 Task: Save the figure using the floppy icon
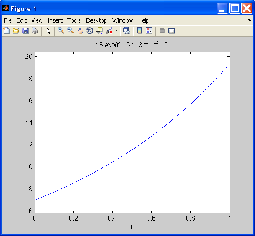point(25,30)
